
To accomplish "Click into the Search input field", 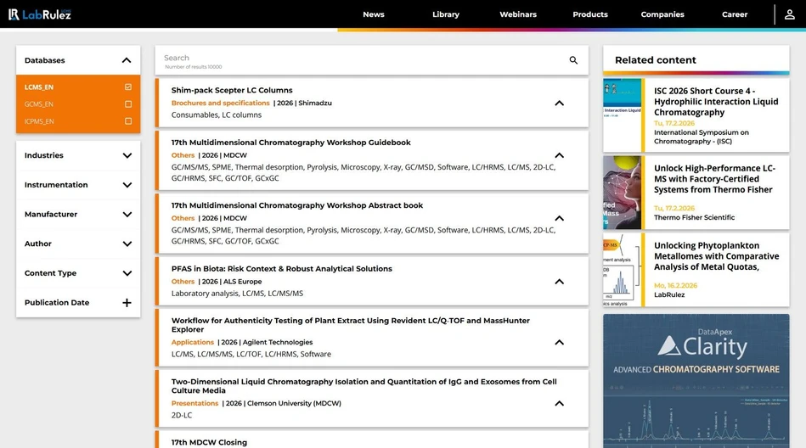I will 357,59.
